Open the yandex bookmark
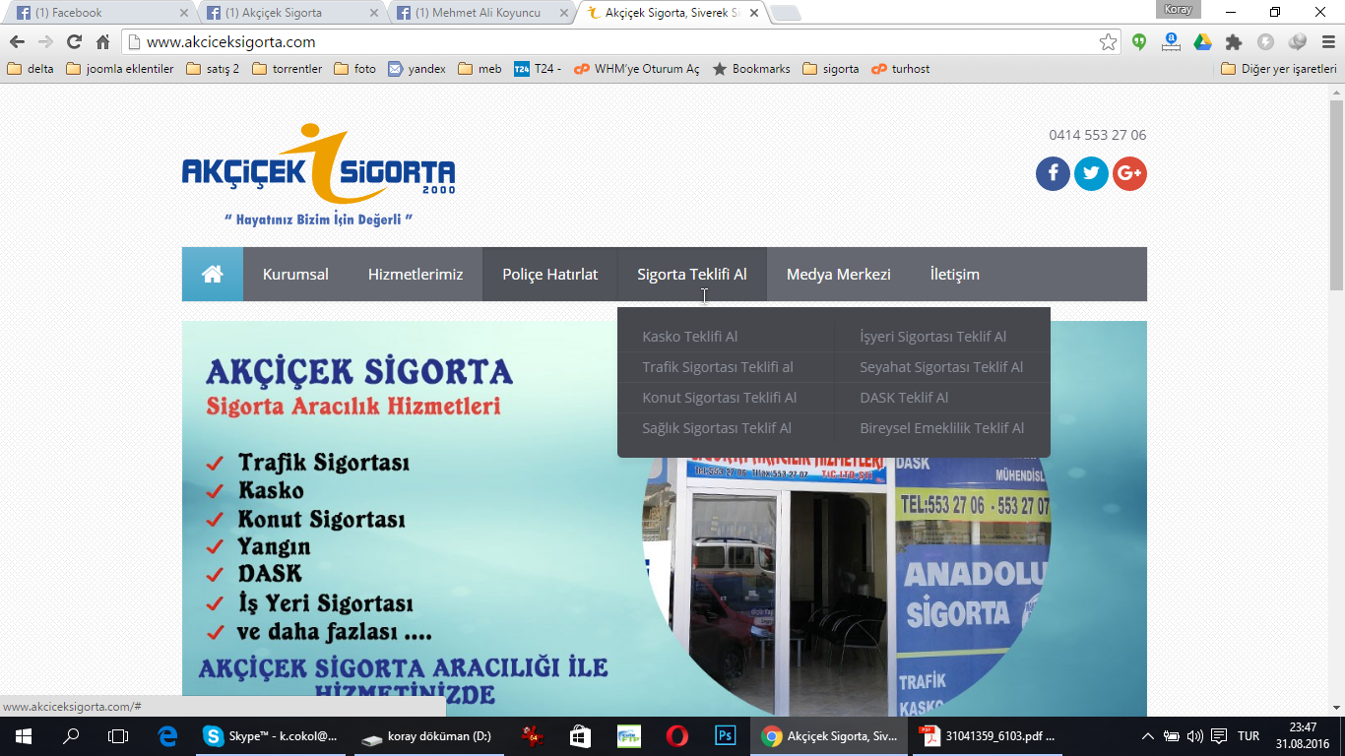This screenshot has width=1345, height=756. click(416, 69)
